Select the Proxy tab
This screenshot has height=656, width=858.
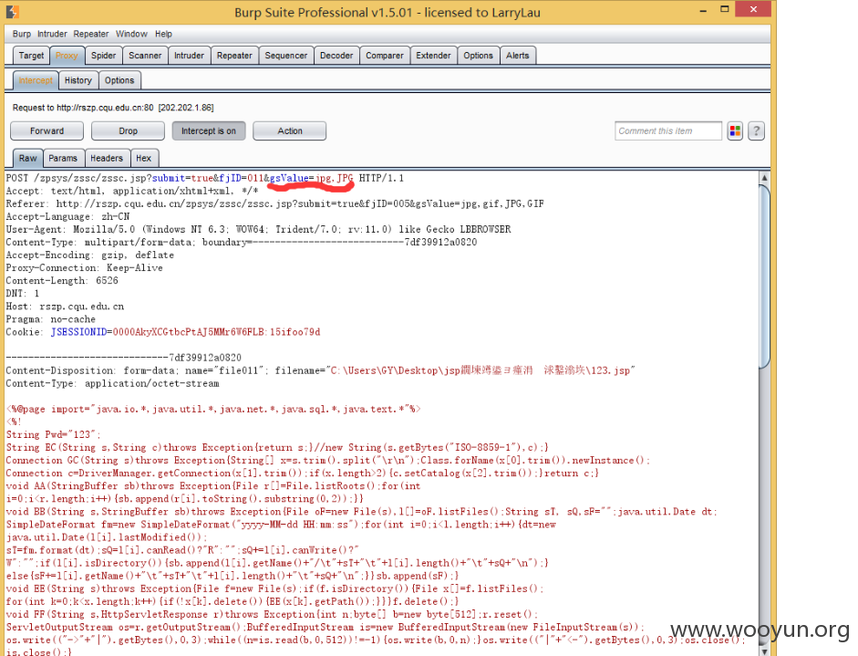[67, 56]
